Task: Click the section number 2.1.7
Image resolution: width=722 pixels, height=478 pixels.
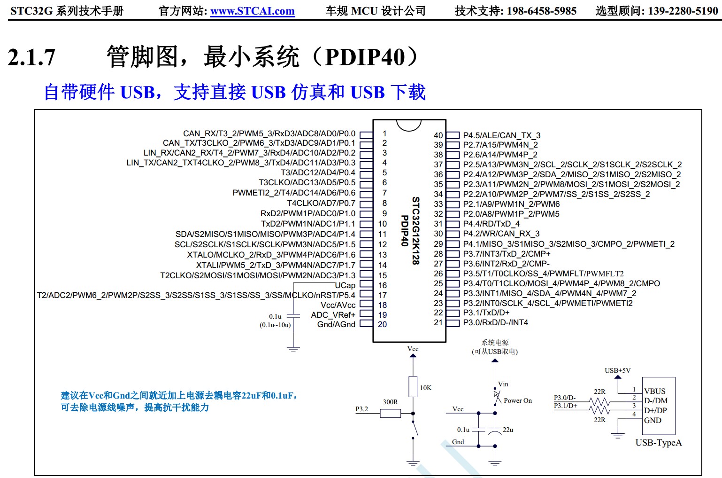Action: (31, 57)
